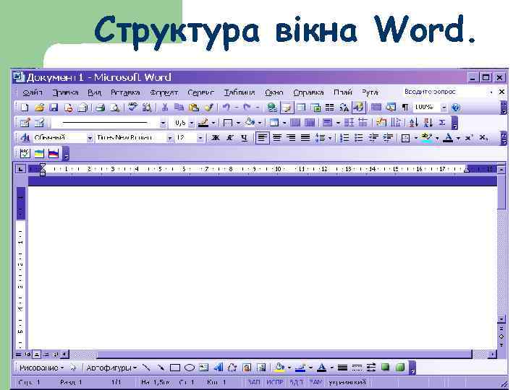Viewport: 521px width, 390px height.
Task: Expand the Автофигуры menu
Action: click(x=111, y=368)
